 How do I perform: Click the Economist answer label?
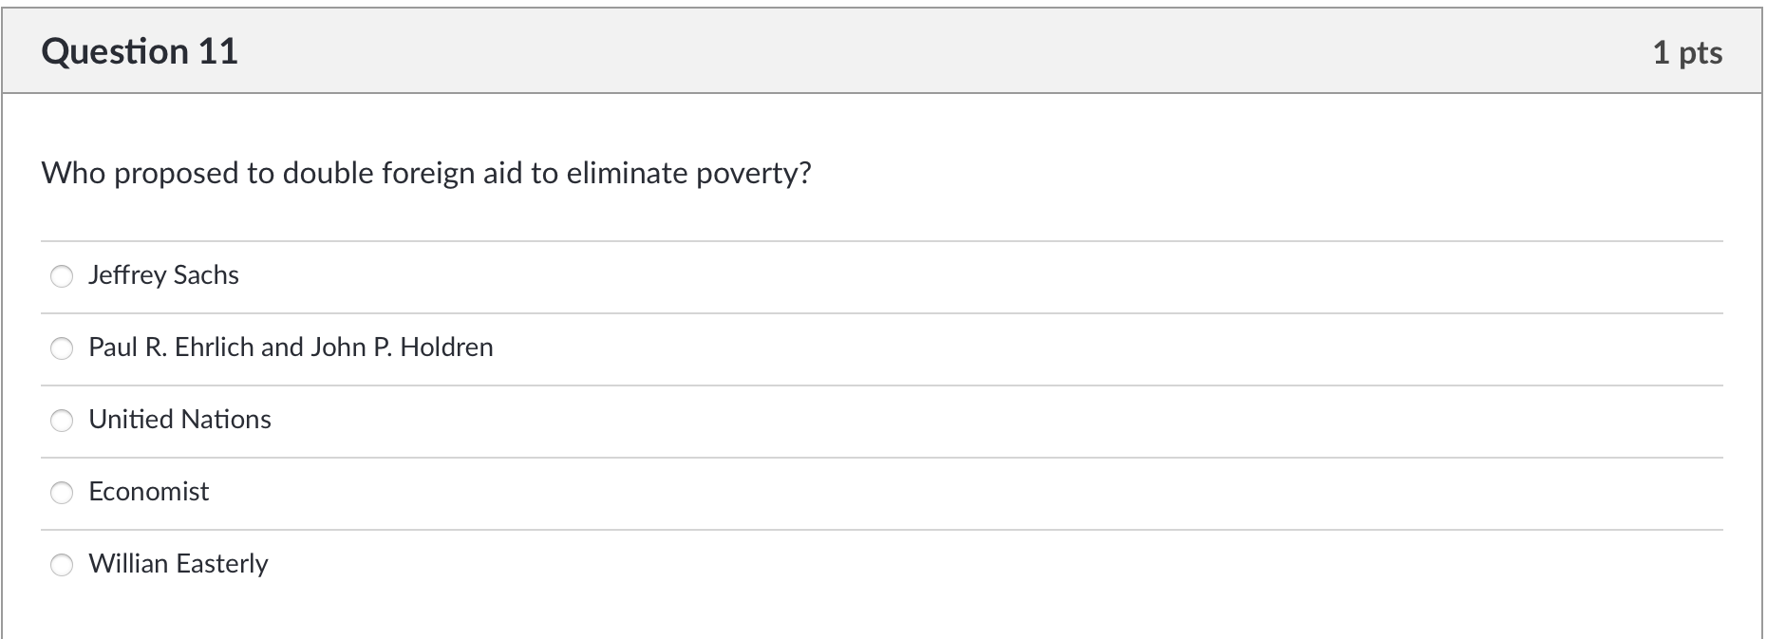point(149,492)
